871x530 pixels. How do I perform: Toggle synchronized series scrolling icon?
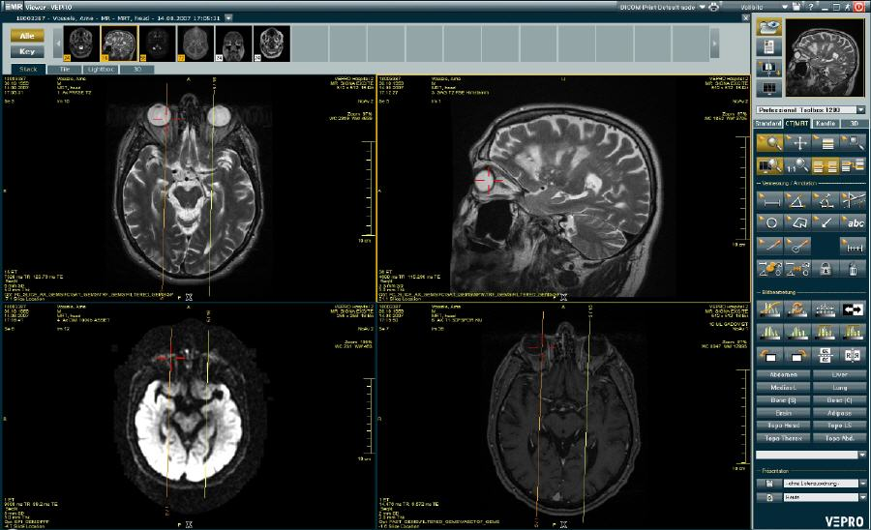coord(826,165)
